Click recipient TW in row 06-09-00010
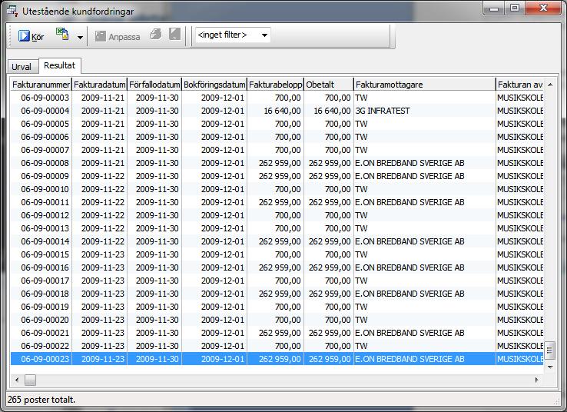 pyautogui.click(x=361, y=189)
